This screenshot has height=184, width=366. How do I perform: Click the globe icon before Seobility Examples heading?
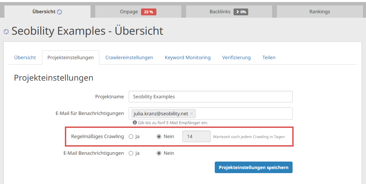tap(6, 32)
